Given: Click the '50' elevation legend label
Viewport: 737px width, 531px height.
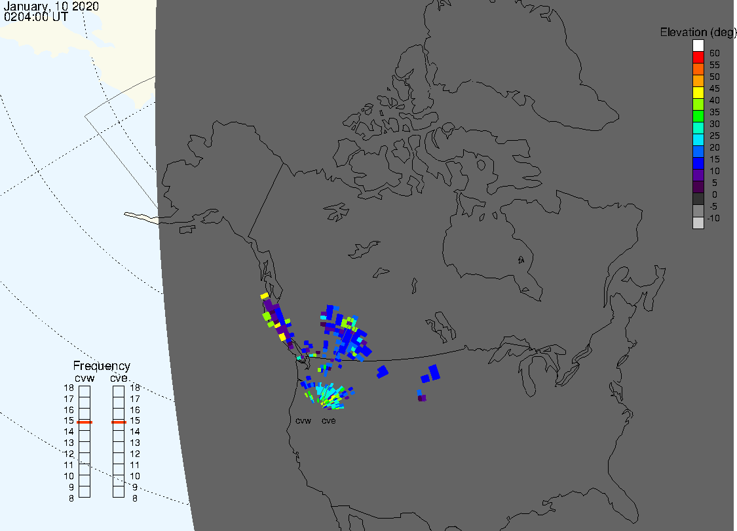Looking at the screenshot, I should 715,77.
